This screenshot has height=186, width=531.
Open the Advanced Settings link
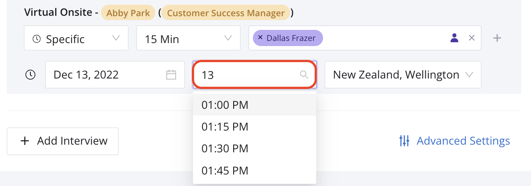tap(463, 141)
